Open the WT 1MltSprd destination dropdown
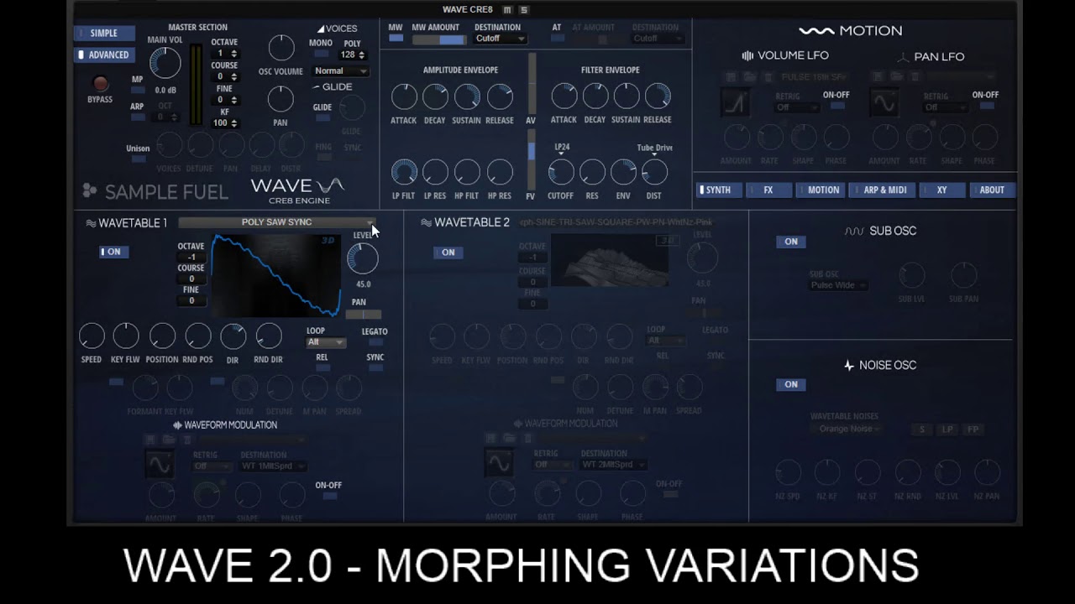The width and height of the screenshot is (1075, 604). (x=273, y=466)
